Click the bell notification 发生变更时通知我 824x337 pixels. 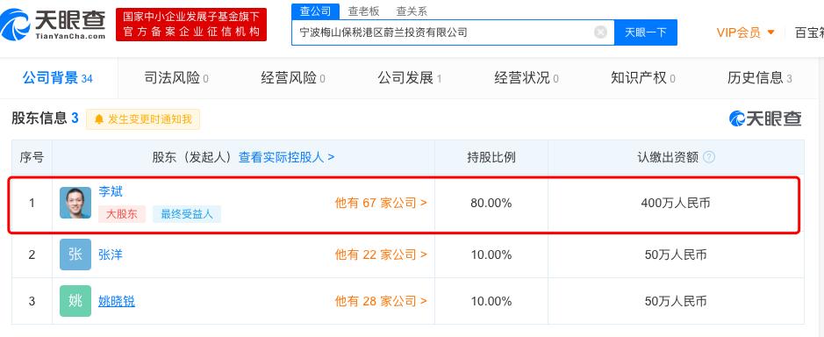[143, 119]
